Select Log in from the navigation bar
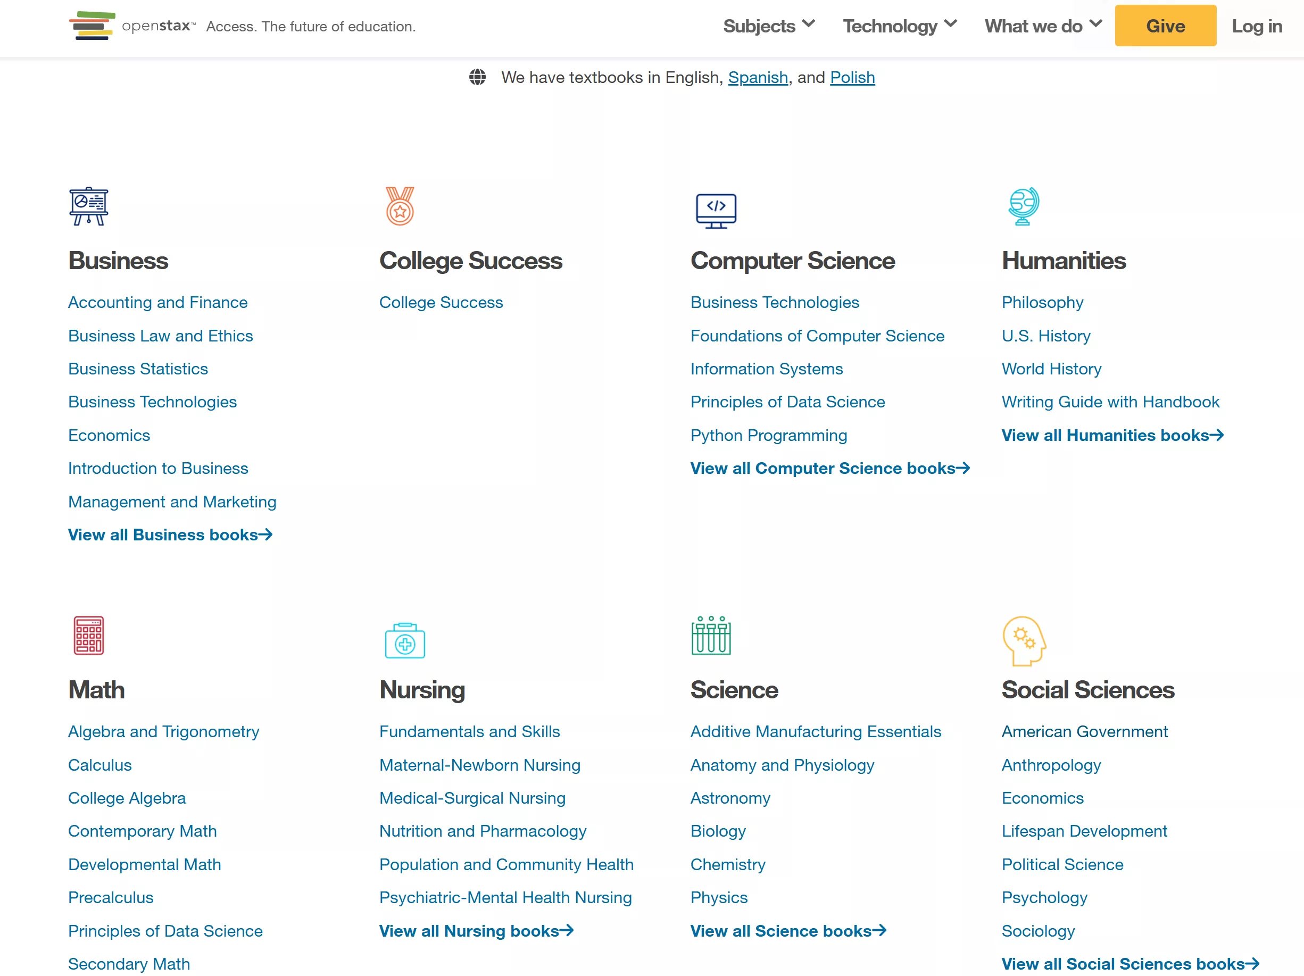 pos(1256,26)
